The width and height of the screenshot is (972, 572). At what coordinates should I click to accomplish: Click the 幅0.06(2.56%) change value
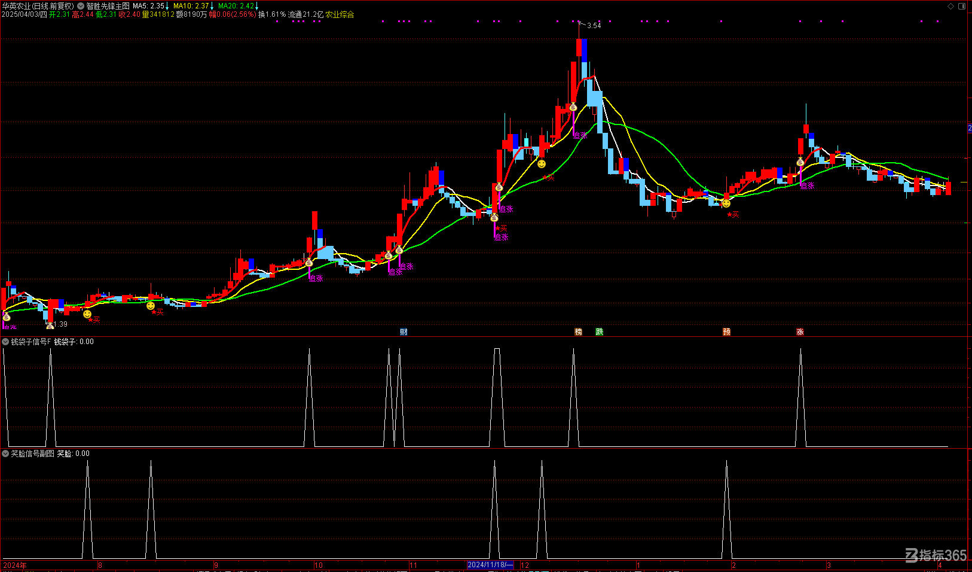[232, 14]
